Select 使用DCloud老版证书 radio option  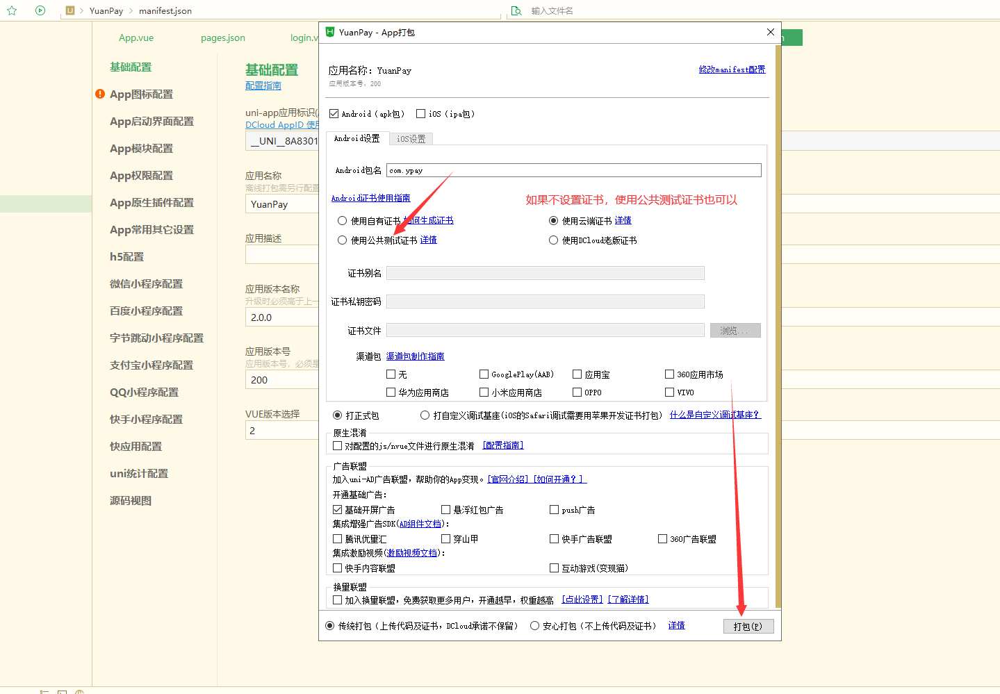(x=553, y=240)
